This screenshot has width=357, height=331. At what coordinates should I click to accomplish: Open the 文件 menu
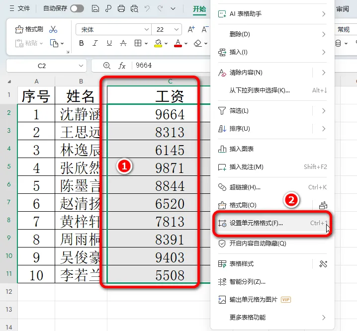[20, 8]
